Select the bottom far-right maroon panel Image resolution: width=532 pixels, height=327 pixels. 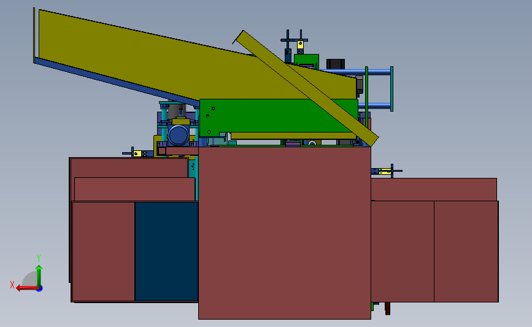coord(466,252)
